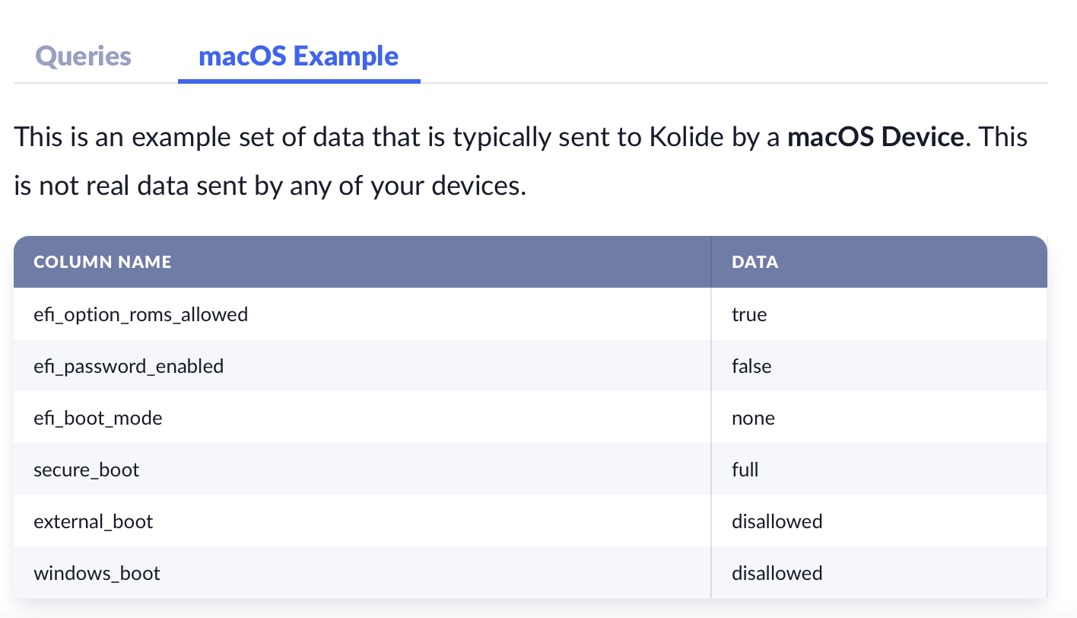Select the efi_password_enabled cell
The image size is (1077, 618).
click(x=129, y=366)
